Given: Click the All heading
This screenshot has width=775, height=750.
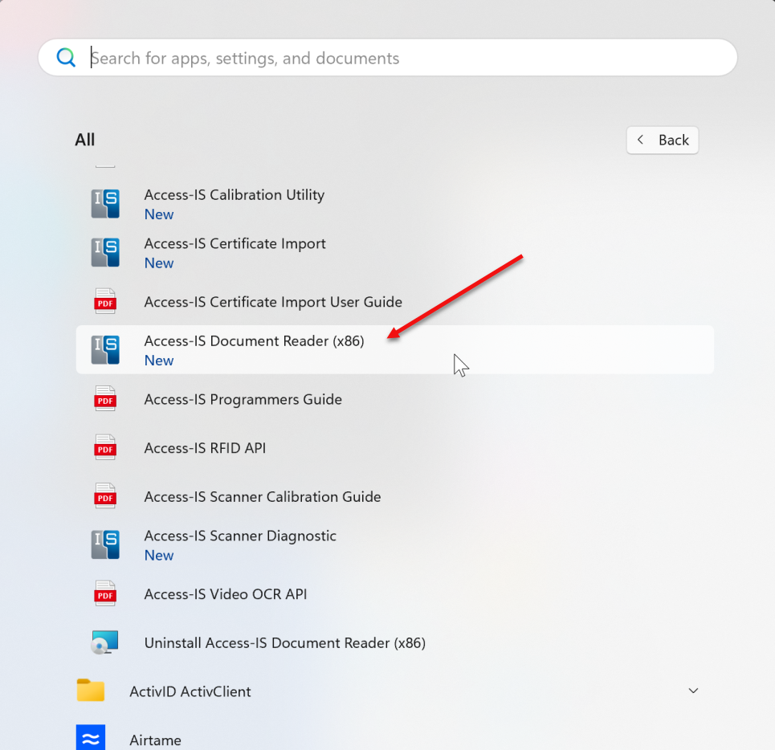Looking at the screenshot, I should point(84,140).
